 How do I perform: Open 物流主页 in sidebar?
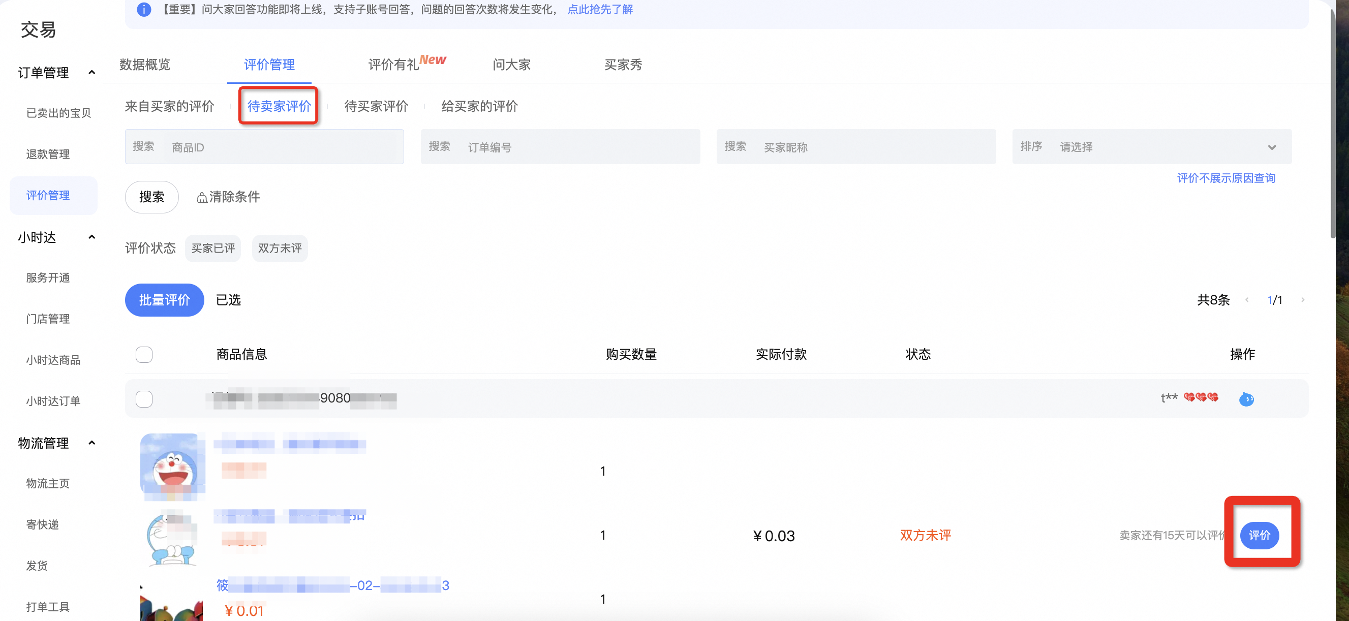(48, 484)
